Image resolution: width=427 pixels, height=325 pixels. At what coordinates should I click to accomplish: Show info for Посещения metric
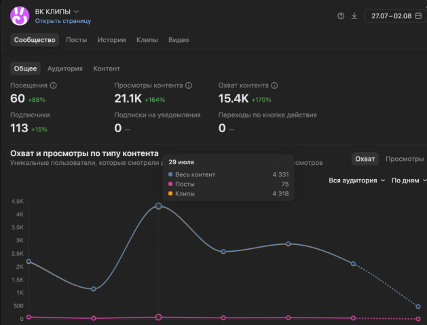click(54, 85)
